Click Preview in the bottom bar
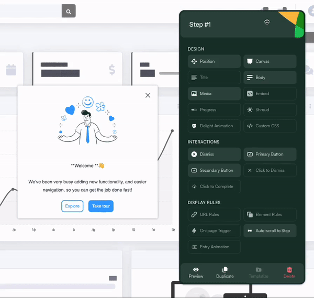 [196, 272]
